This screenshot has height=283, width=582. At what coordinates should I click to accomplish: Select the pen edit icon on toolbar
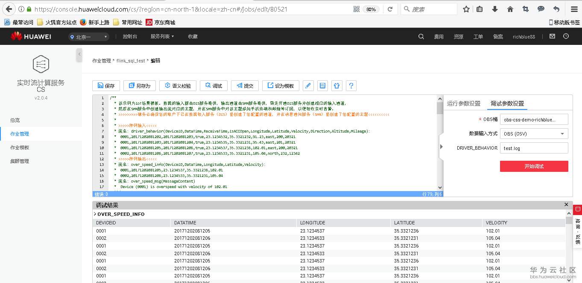pyautogui.click(x=308, y=85)
